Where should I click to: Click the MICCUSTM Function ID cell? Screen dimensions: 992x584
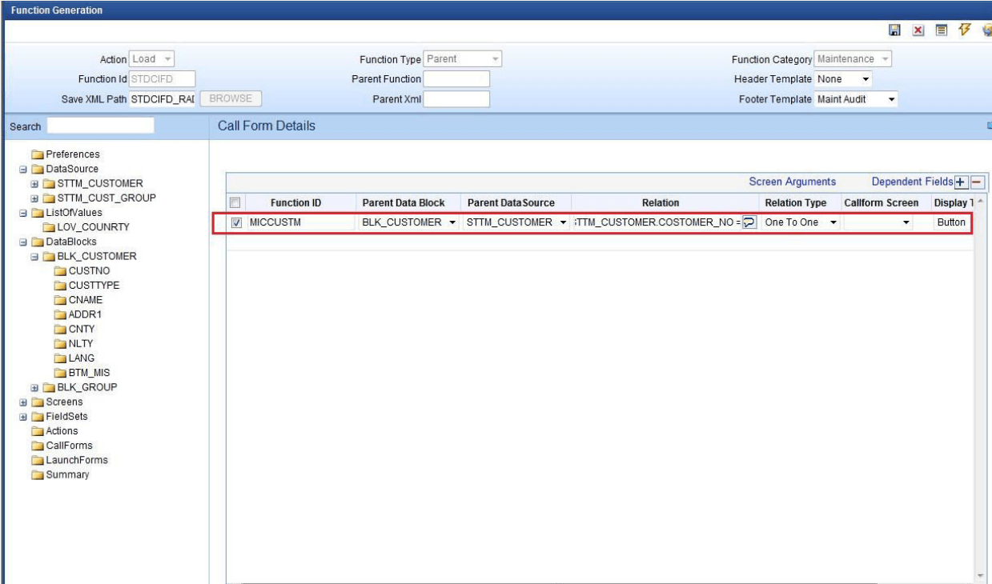(x=299, y=222)
